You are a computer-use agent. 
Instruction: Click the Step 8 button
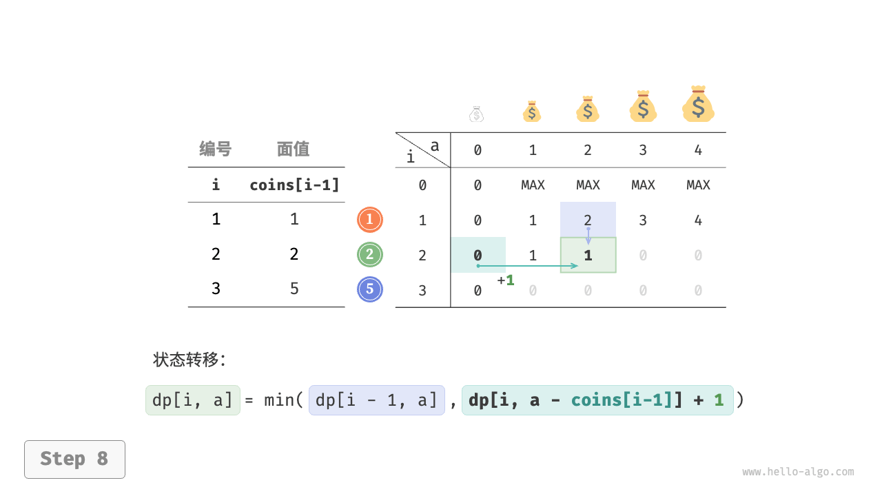click(74, 459)
